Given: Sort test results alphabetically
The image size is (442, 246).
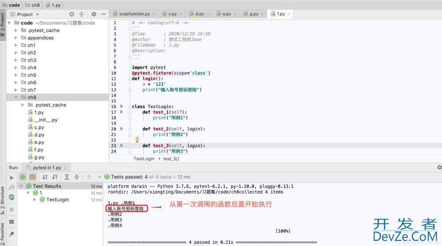Looking at the screenshot, I should pyautogui.click(x=45, y=177).
